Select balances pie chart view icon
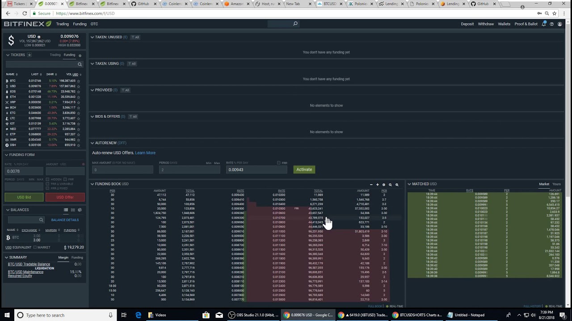 pyautogui.click(x=80, y=210)
